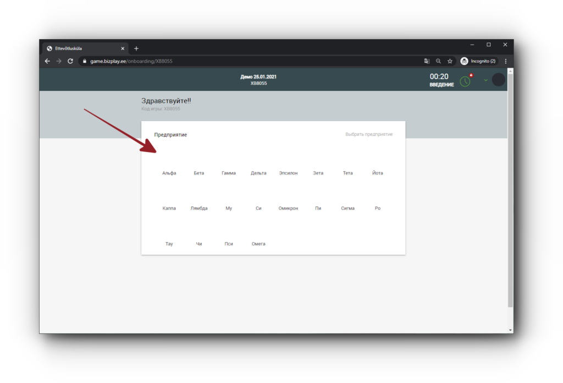This screenshot has height=383, width=563.
Task: Reload the page
Action: (70, 61)
